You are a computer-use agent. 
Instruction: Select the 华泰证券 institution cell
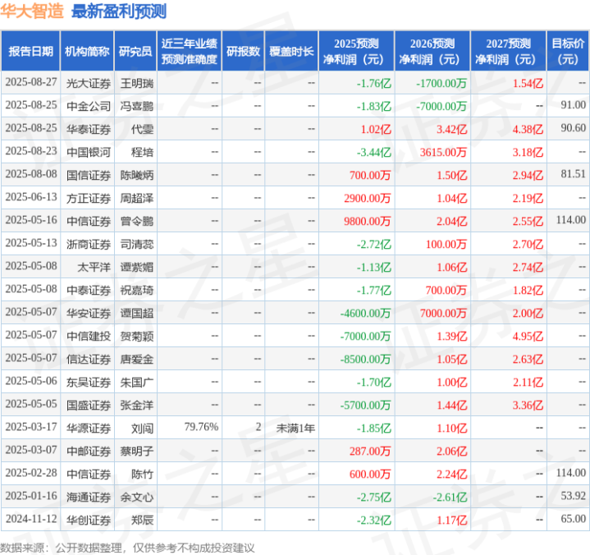[x=89, y=129]
